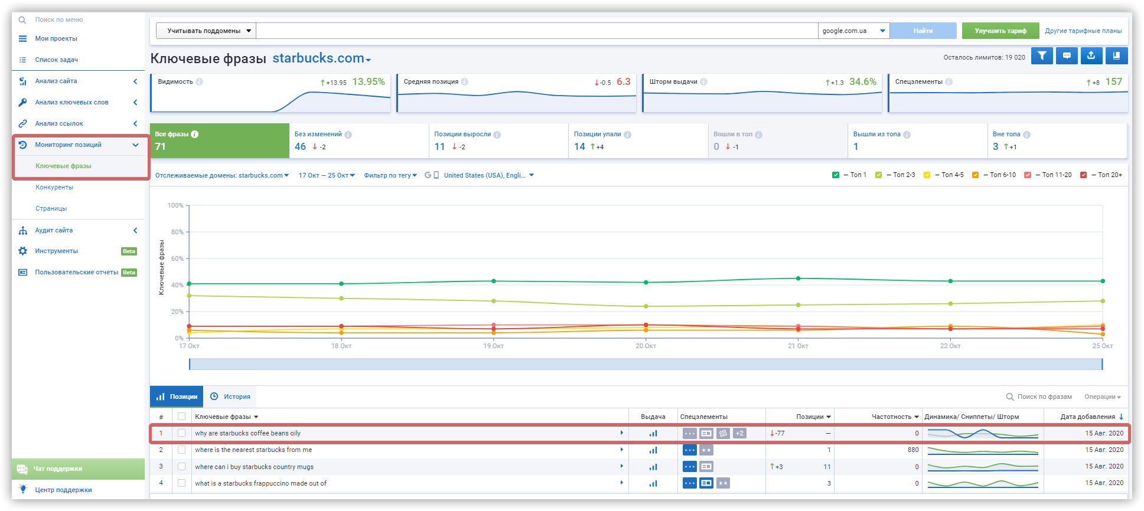This screenshot has height=511, width=1144.
Task: Click info icon next to 'Средняя позиция'
Action: click(465, 82)
